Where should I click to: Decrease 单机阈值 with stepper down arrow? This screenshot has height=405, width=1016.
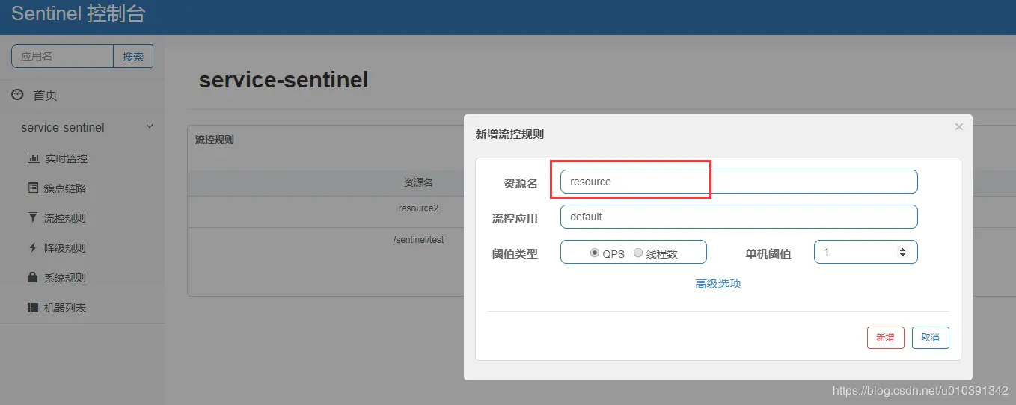click(902, 256)
